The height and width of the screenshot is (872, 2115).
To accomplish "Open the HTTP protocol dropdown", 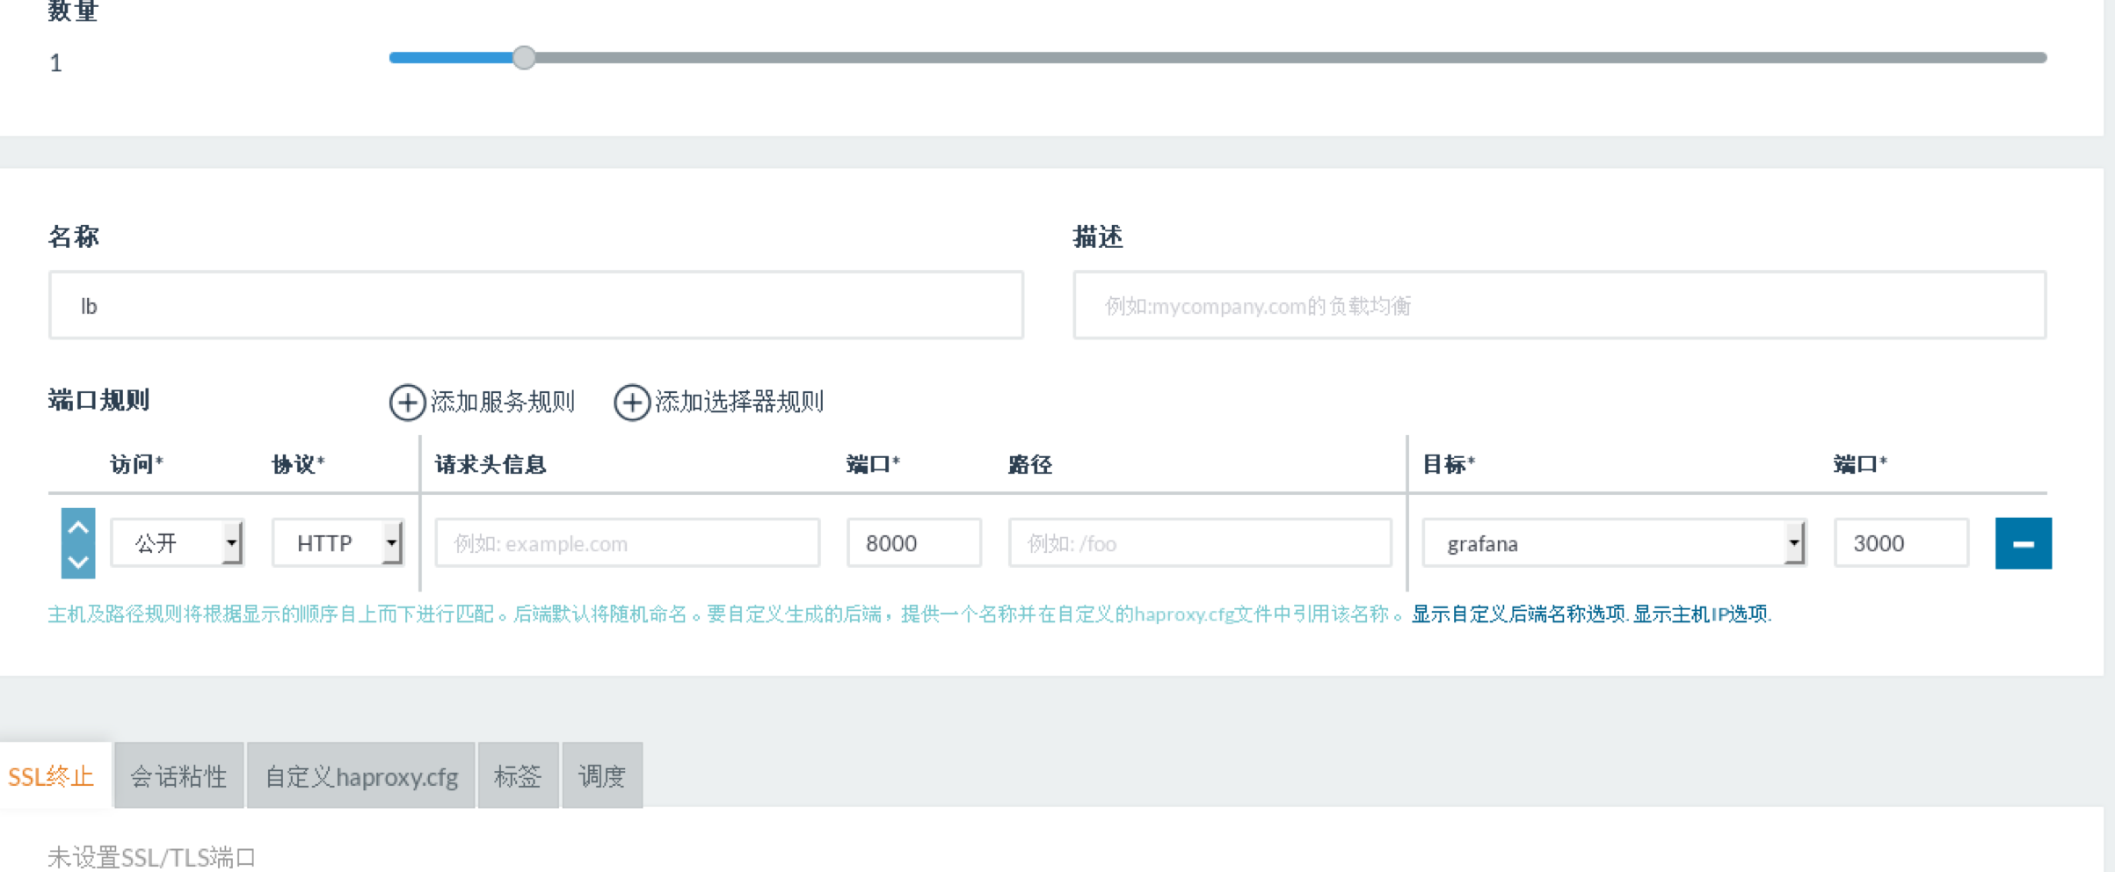I will (x=338, y=543).
